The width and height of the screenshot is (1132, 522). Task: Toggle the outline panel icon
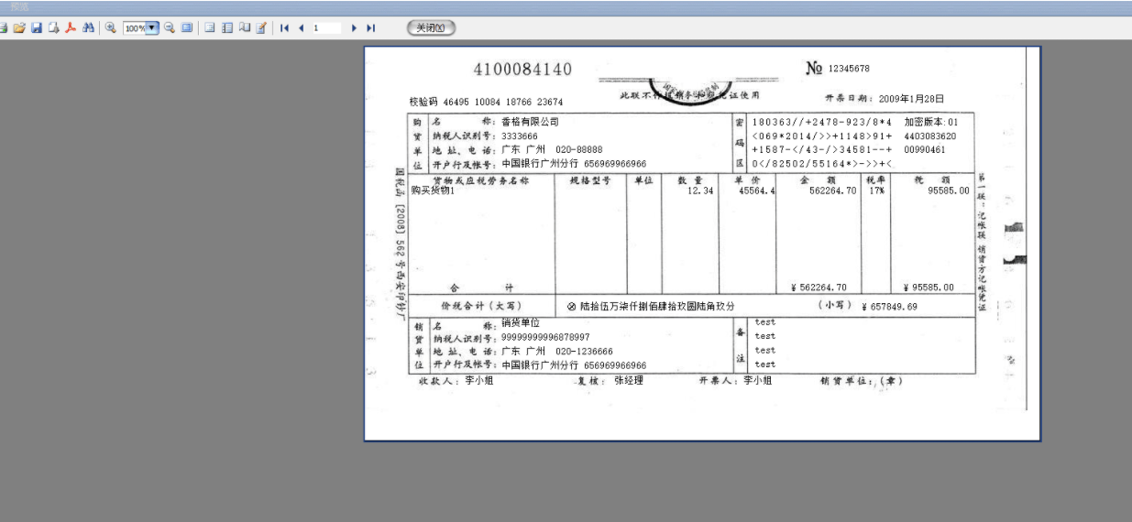tap(210, 28)
